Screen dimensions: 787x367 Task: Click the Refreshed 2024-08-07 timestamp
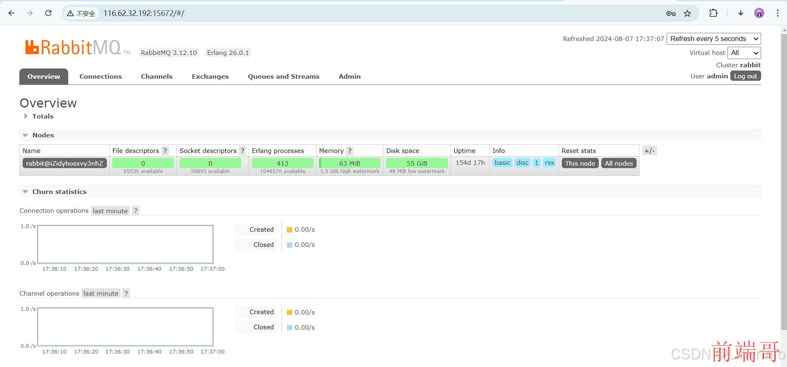[614, 39]
